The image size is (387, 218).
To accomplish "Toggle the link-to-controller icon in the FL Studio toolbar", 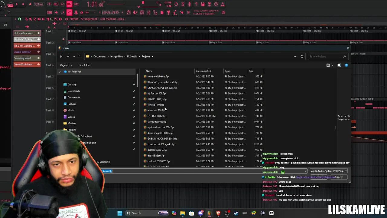I will point(69,12).
